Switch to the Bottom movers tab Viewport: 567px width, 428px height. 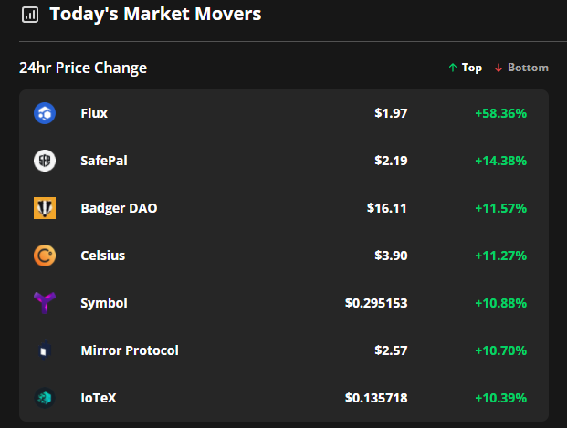(521, 68)
